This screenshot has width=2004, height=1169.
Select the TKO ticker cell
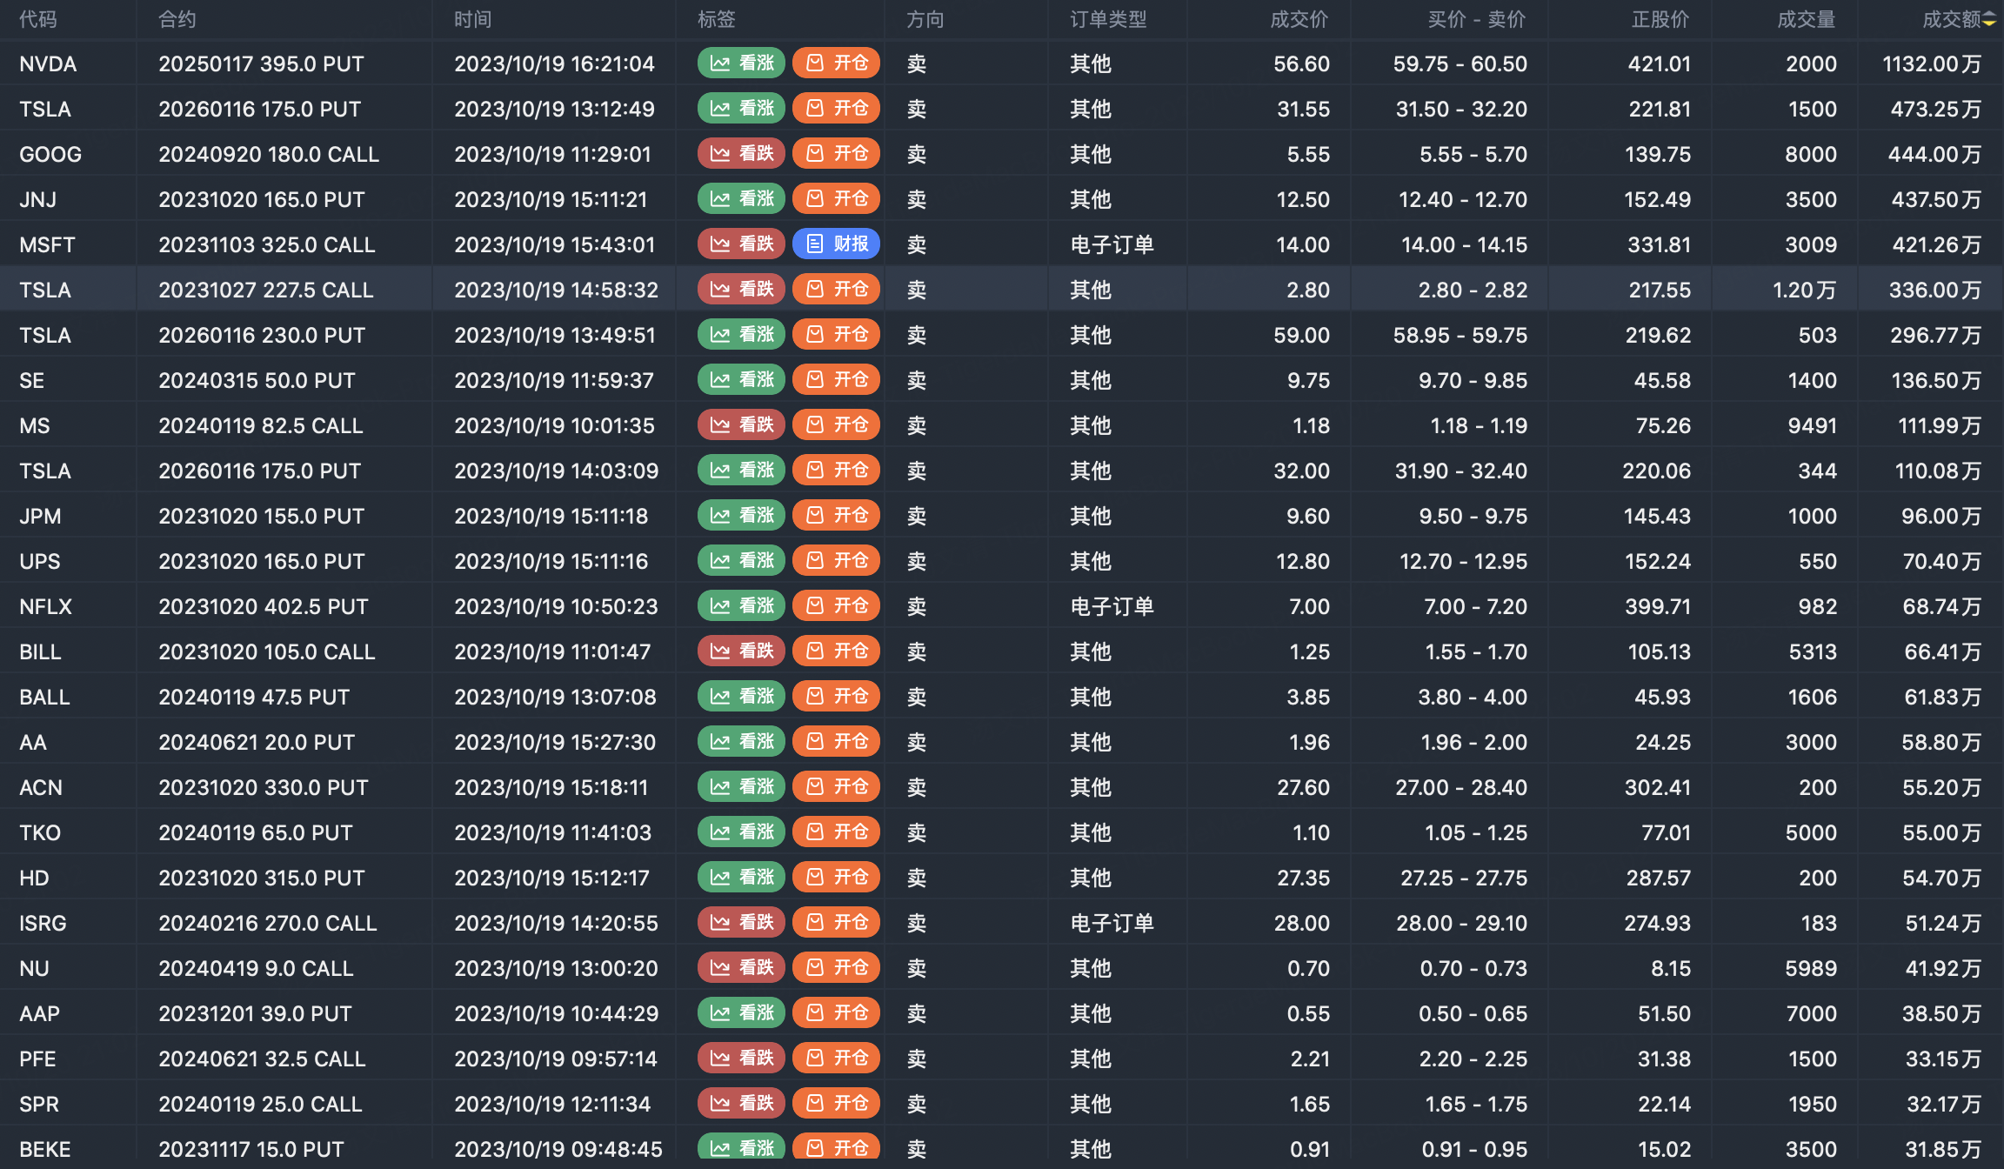(40, 832)
